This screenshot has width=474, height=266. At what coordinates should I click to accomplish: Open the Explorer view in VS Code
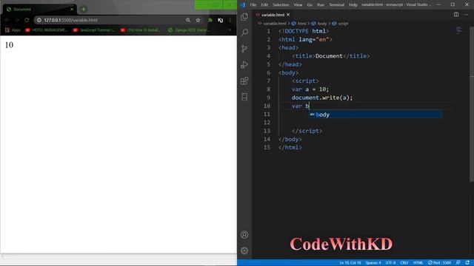point(244,16)
